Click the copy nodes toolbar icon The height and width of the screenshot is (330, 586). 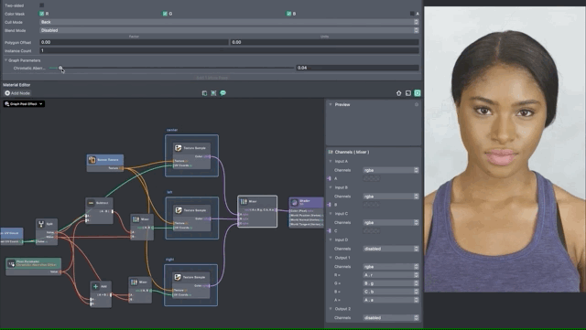coord(204,93)
